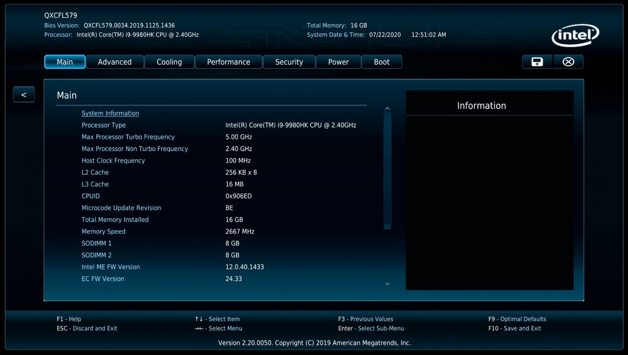
Task: Switch to the Boot tab
Action: point(382,62)
